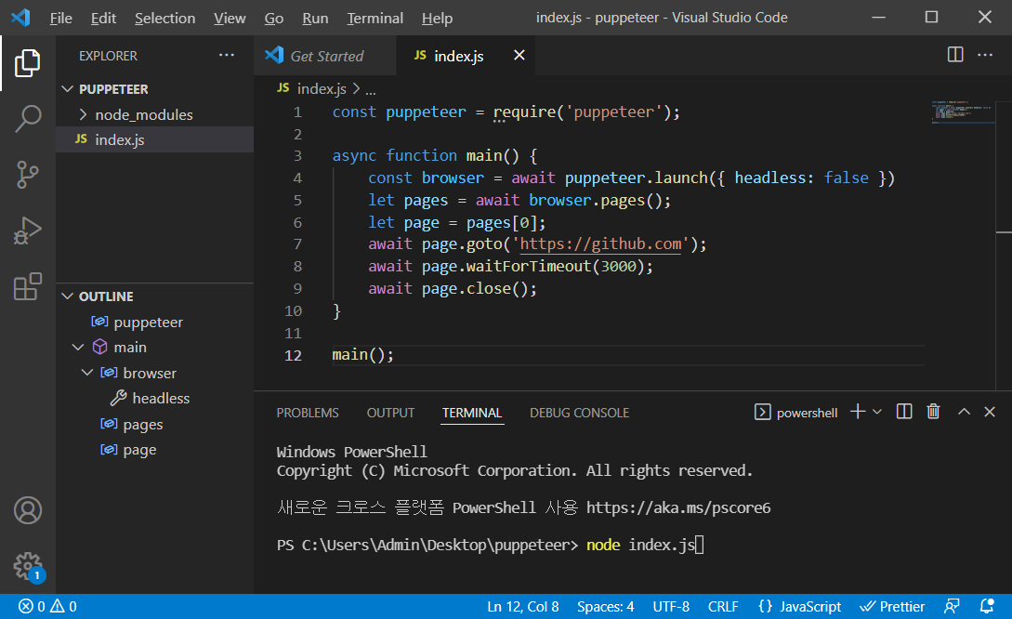Image resolution: width=1012 pixels, height=619 pixels.
Task: Change encoding via UTF-8 status item
Action: (671, 606)
